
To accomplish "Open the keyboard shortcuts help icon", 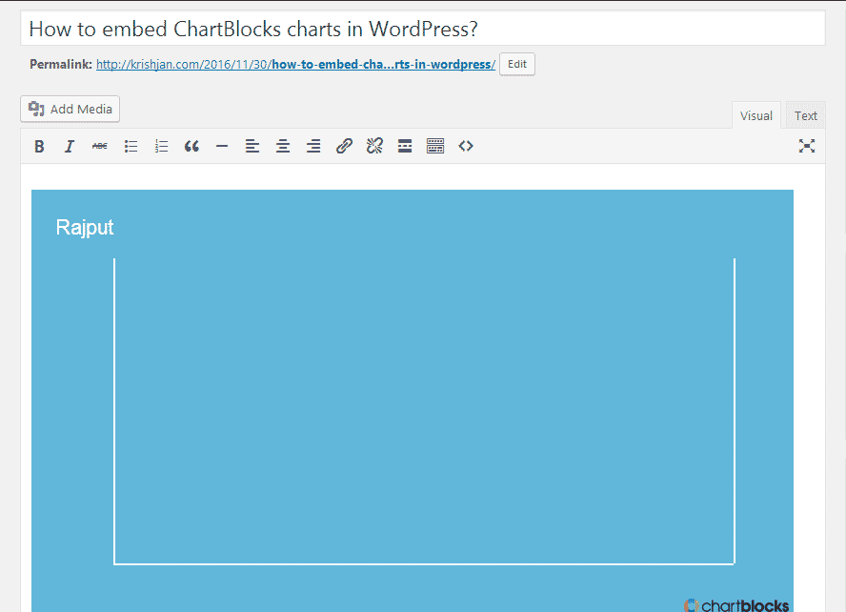I will tap(435, 146).
